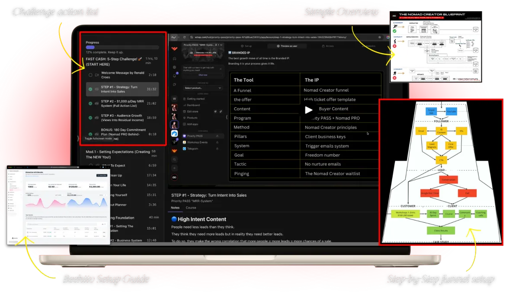The height and width of the screenshot is (292, 519).
Task: Open the round profile icon at sidebar bottom
Action: [x=174, y=177]
